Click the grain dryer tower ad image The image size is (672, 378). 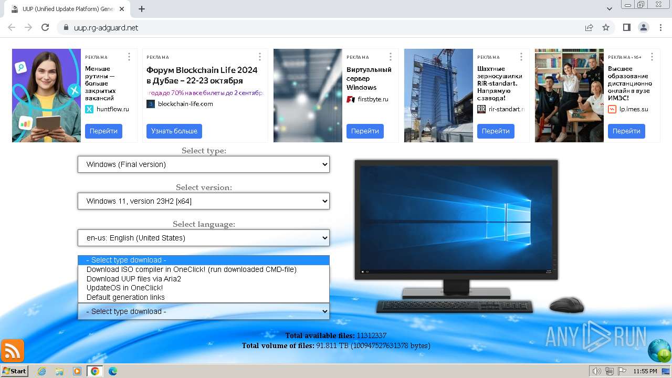[x=438, y=96]
